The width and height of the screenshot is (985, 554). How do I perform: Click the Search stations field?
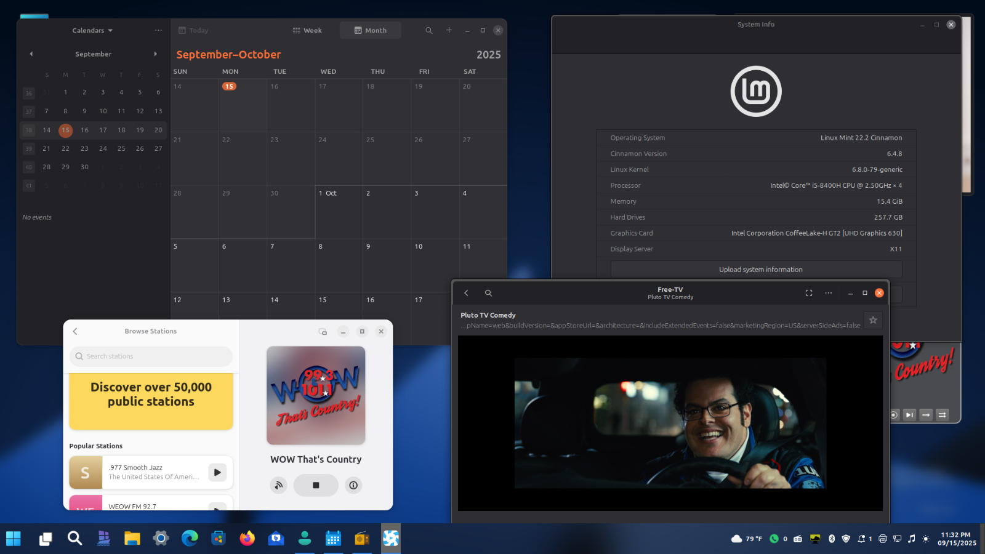(x=151, y=356)
